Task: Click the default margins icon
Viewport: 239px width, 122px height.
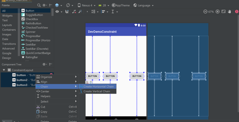Action: (87, 12)
